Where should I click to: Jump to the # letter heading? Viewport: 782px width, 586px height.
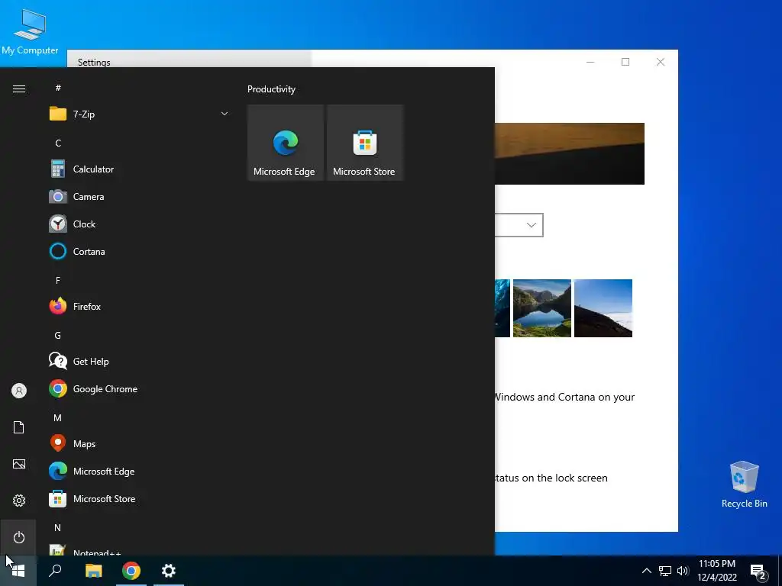click(58, 88)
